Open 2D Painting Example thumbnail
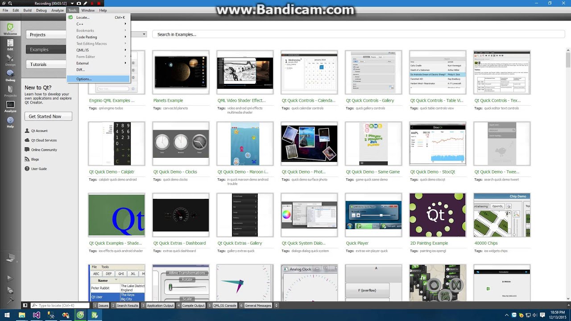This screenshot has width=571, height=321. point(438,215)
